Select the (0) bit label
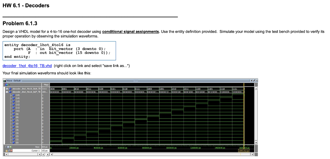Screen dimensions: 330x159 tap(17, 143)
